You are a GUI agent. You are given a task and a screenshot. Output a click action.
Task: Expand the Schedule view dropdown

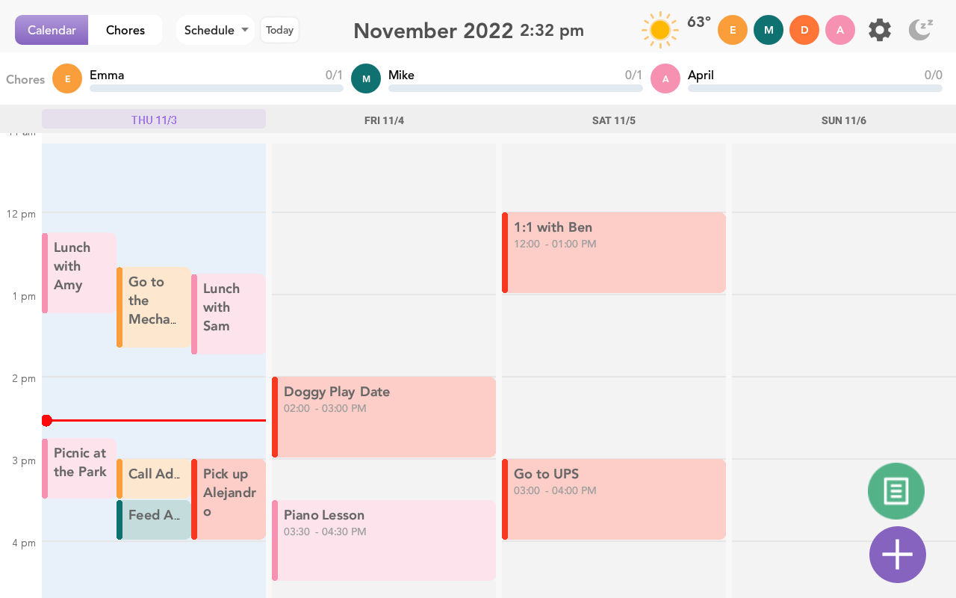tap(216, 30)
